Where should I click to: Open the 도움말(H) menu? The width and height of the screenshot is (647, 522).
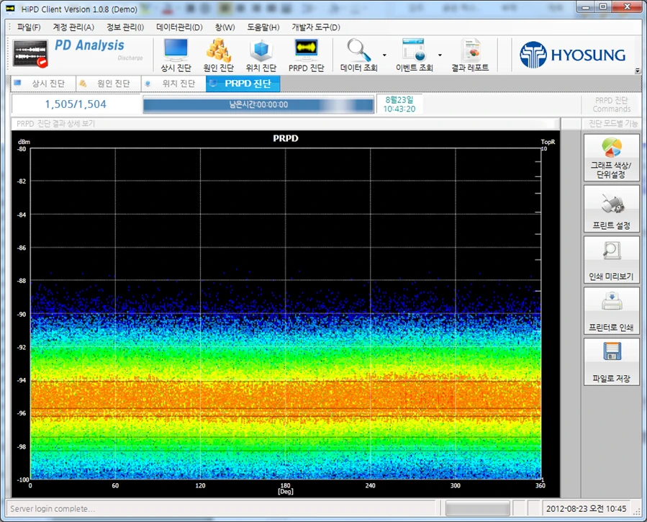pos(263,27)
